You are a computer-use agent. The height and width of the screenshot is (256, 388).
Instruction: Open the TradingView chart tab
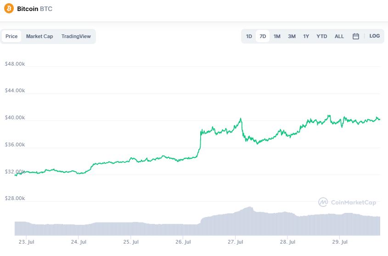76,36
